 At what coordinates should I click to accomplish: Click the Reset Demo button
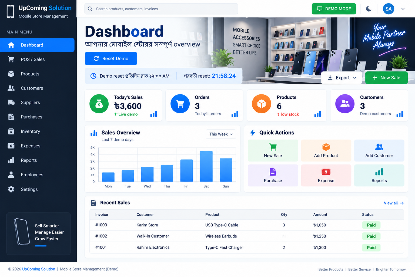(x=111, y=58)
